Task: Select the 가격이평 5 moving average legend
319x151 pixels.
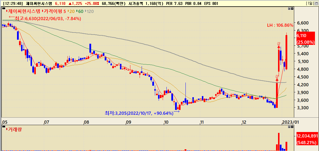Action: [x=54, y=12]
